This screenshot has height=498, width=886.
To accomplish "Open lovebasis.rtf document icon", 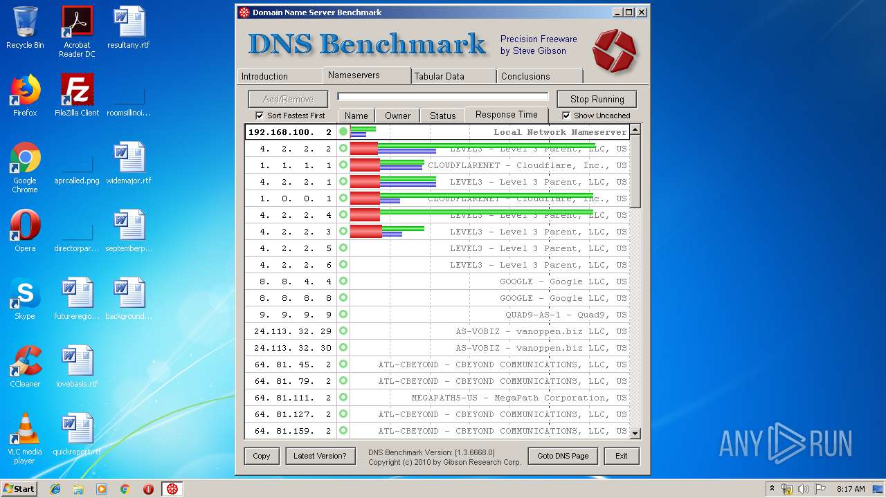I will tap(77, 367).
